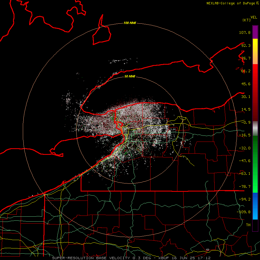Click the 50 NMI range ring label

pyautogui.click(x=130, y=76)
